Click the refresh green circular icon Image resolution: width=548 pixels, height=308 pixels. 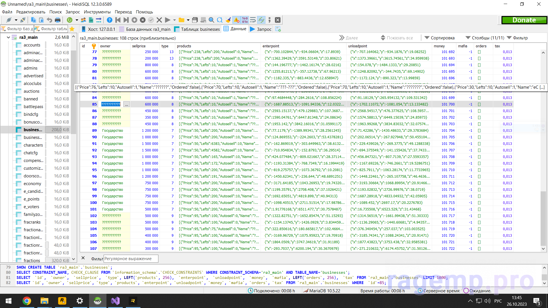(x=69, y=20)
